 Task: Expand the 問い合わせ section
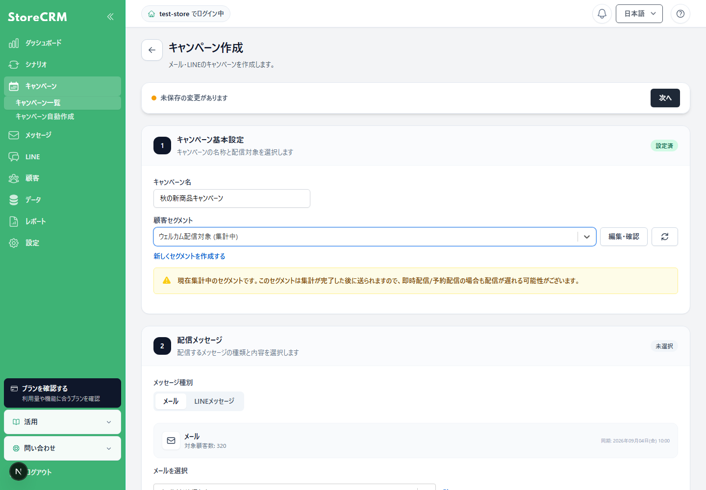62,448
